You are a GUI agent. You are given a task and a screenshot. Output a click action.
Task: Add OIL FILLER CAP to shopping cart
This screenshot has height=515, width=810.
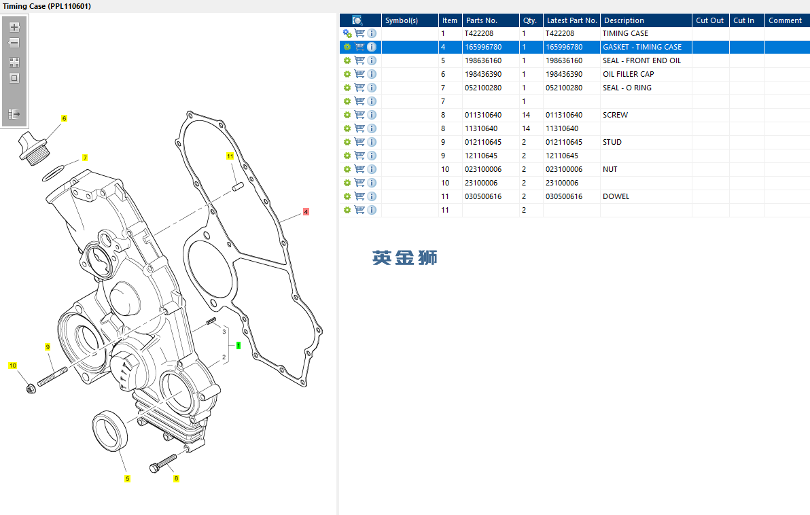(359, 74)
